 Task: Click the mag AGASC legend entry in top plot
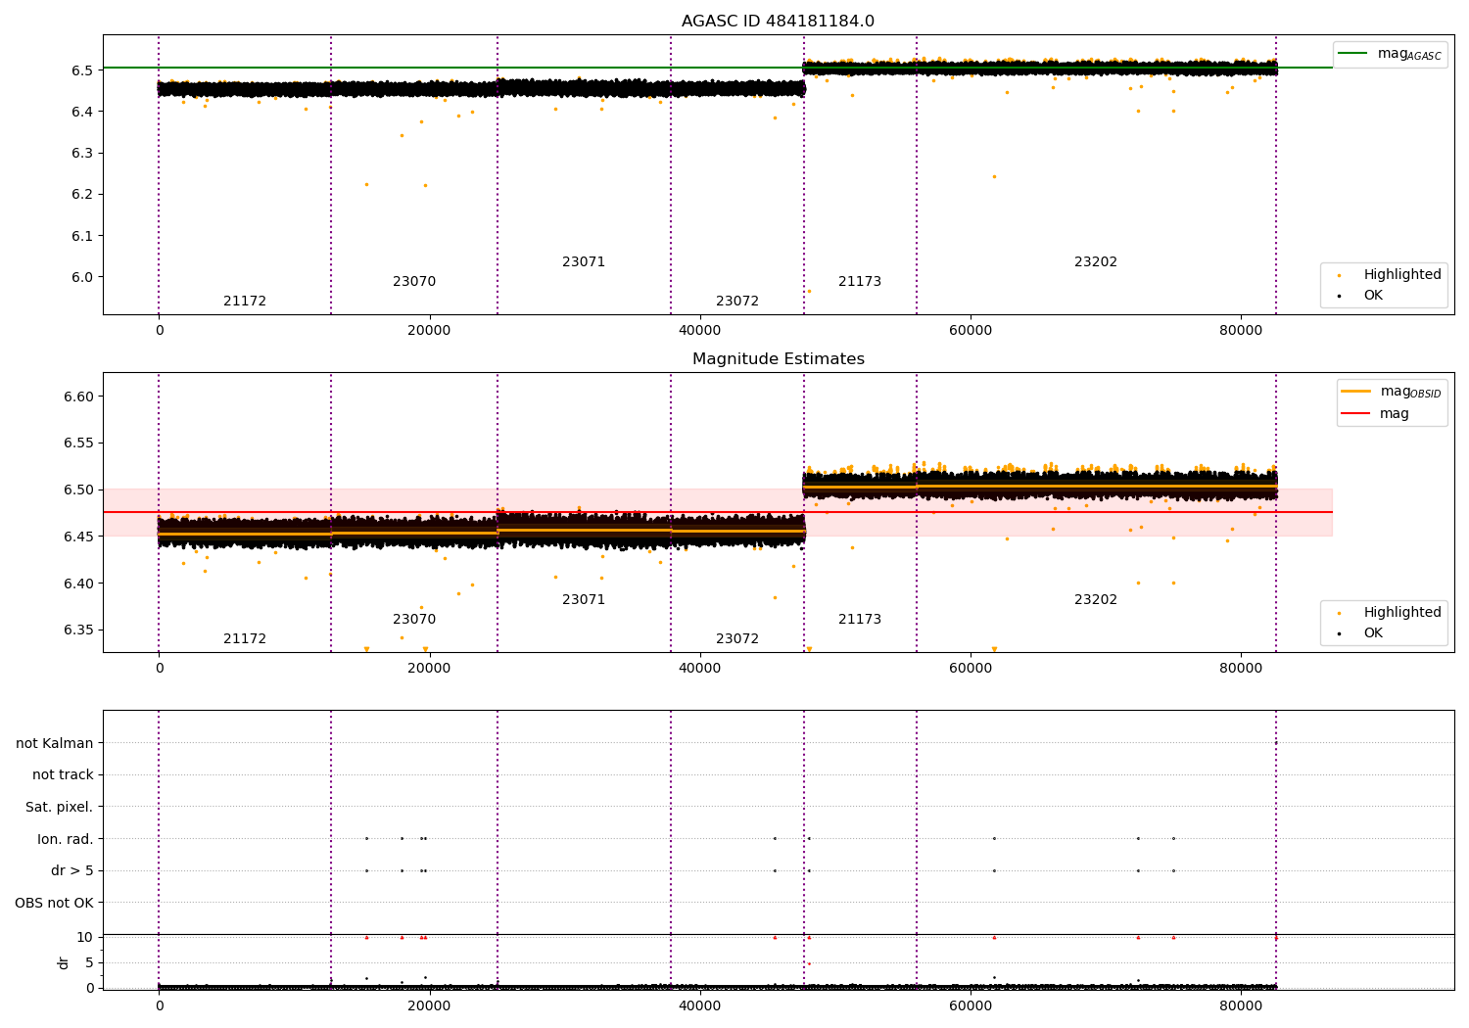[x=1391, y=54]
